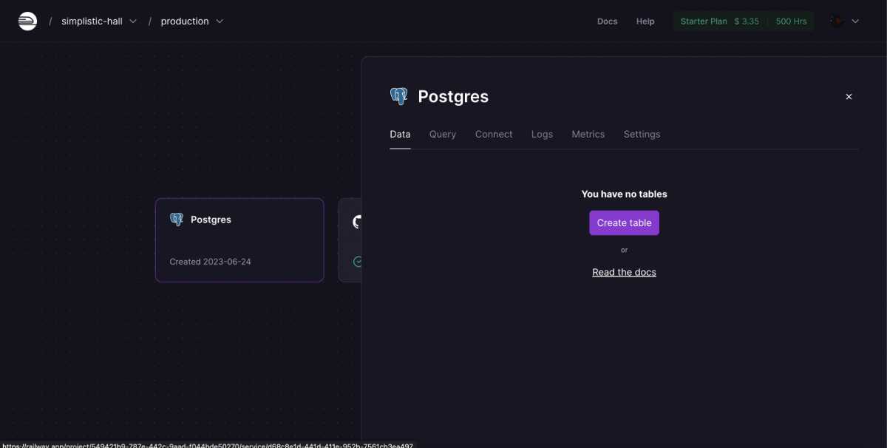Click the Railway logo icon
The image size is (887, 448).
tap(27, 21)
